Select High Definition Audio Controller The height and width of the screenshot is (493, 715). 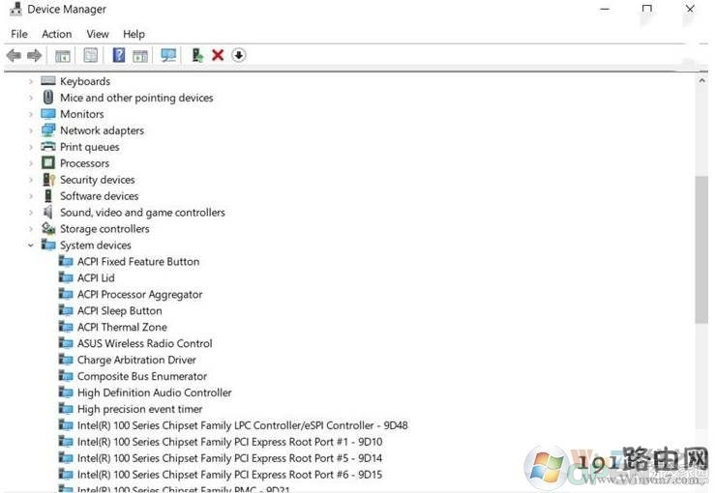pyautogui.click(x=154, y=392)
